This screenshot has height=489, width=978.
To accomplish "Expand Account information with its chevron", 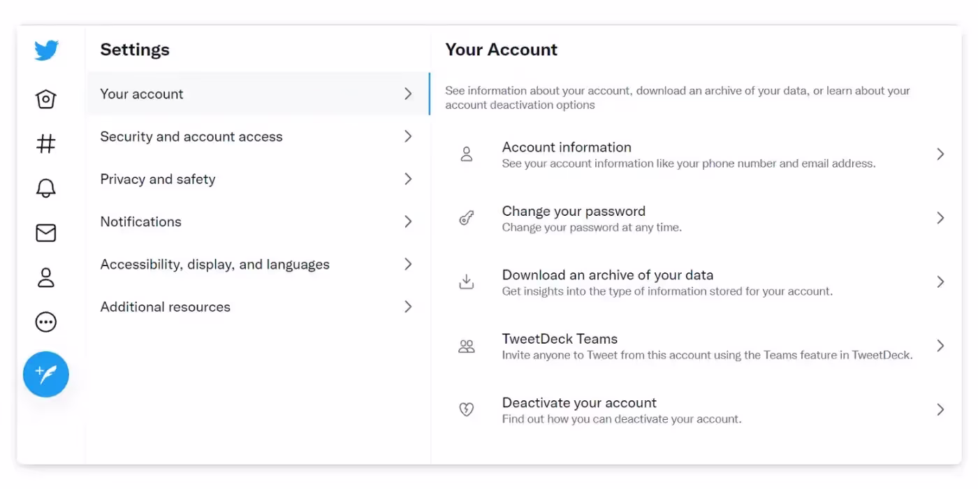I will click(x=940, y=154).
